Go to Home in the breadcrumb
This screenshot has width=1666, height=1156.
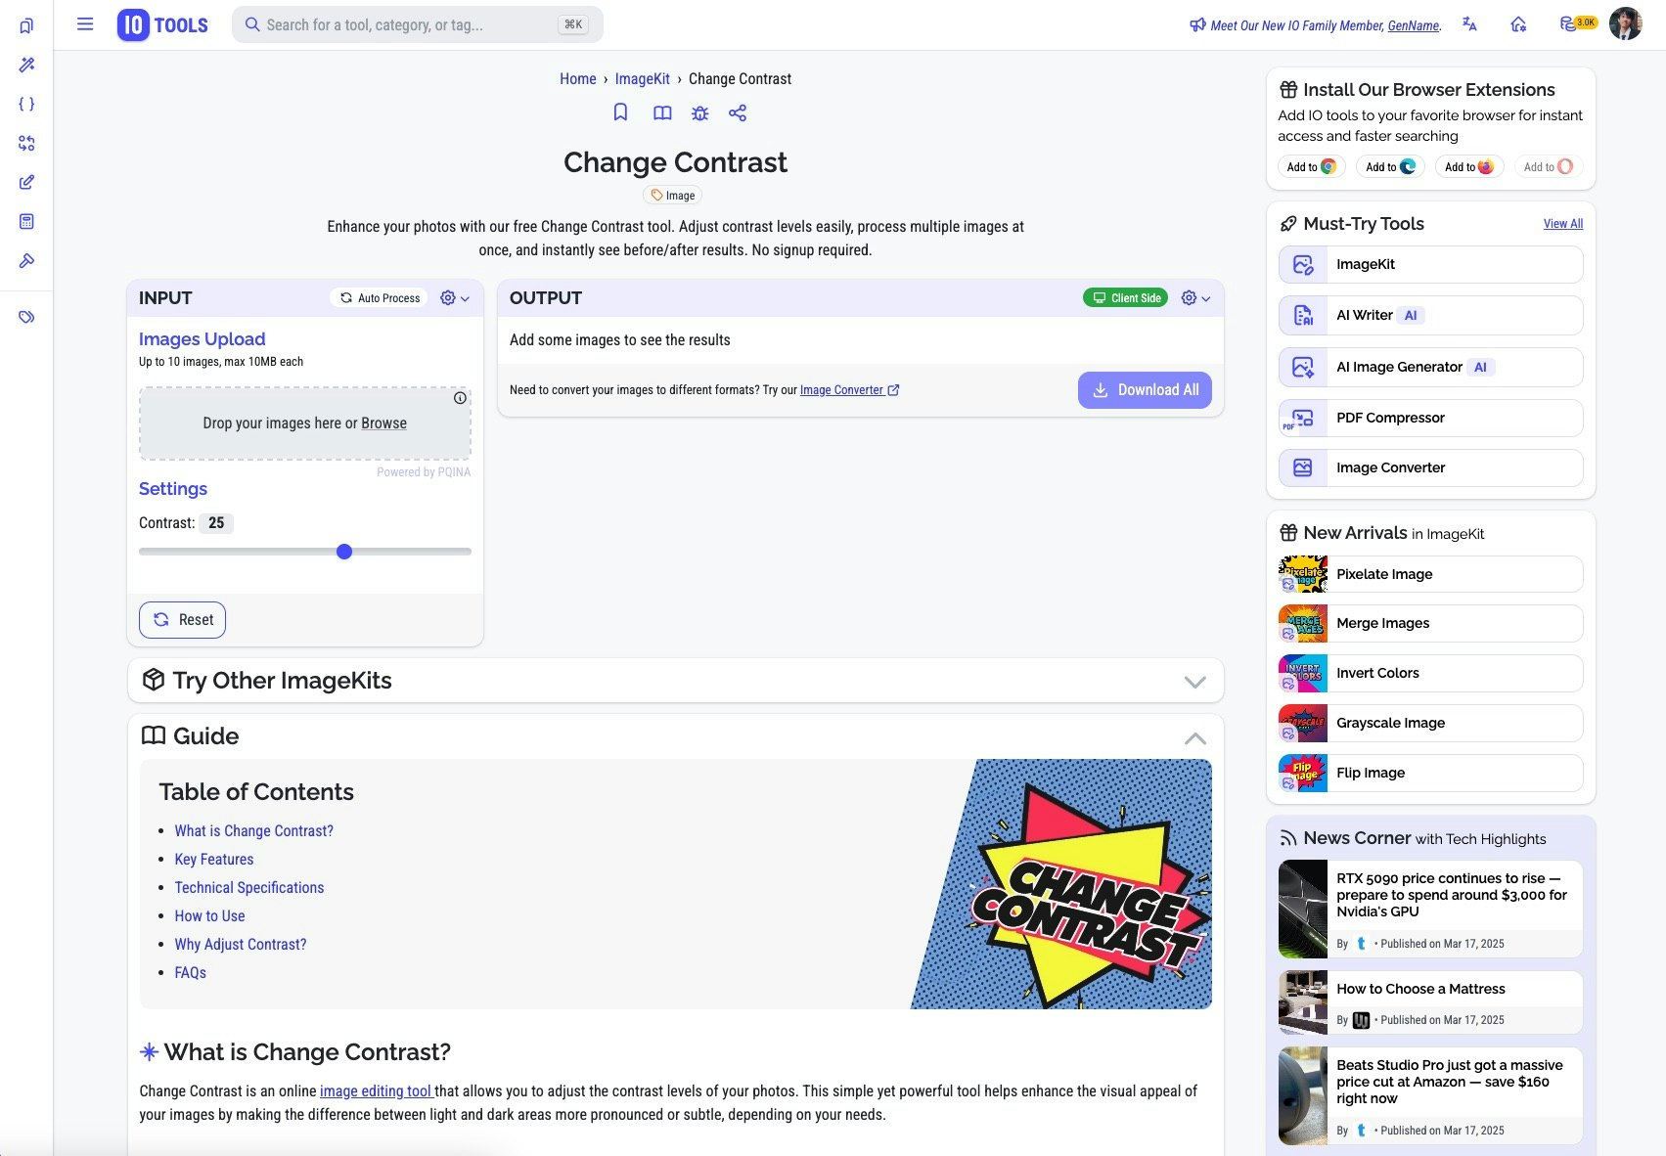click(x=577, y=79)
